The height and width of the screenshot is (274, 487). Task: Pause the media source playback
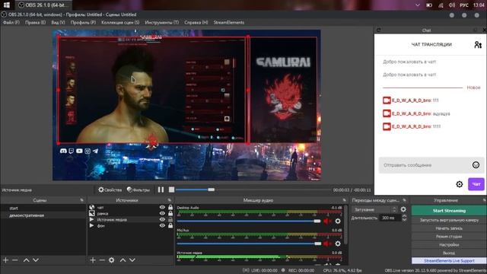tap(161, 190)
